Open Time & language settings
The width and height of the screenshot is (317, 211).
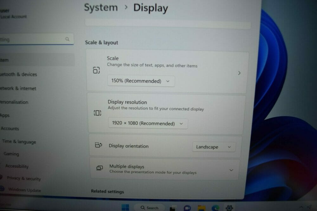pos(19,142)
